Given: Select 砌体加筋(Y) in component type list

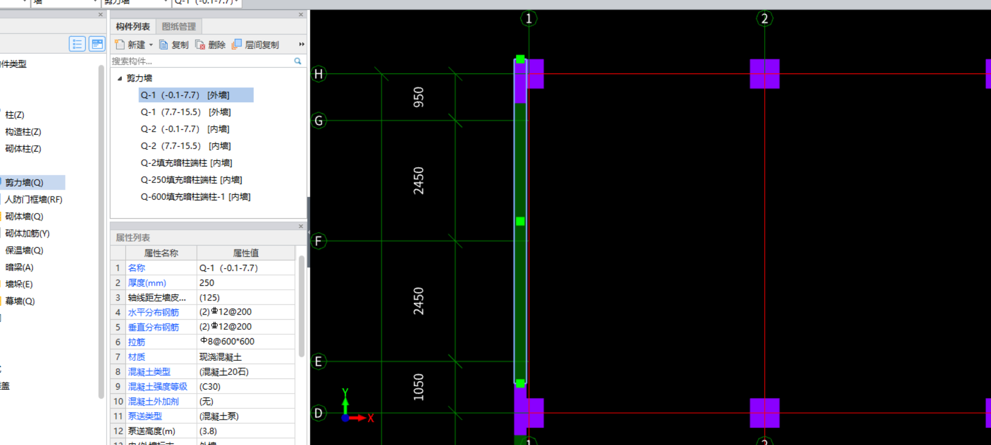Looking at the screenshot, I should point(28,233).
